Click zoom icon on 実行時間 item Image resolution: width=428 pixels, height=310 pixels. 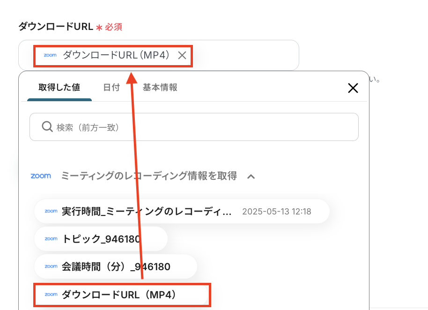51,211
